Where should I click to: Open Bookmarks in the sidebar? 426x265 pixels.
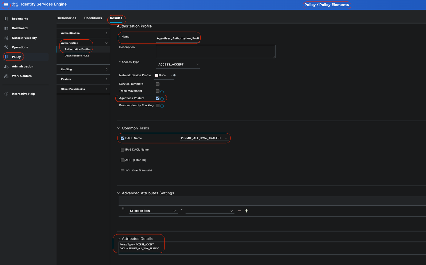click(x=20, y=19)
